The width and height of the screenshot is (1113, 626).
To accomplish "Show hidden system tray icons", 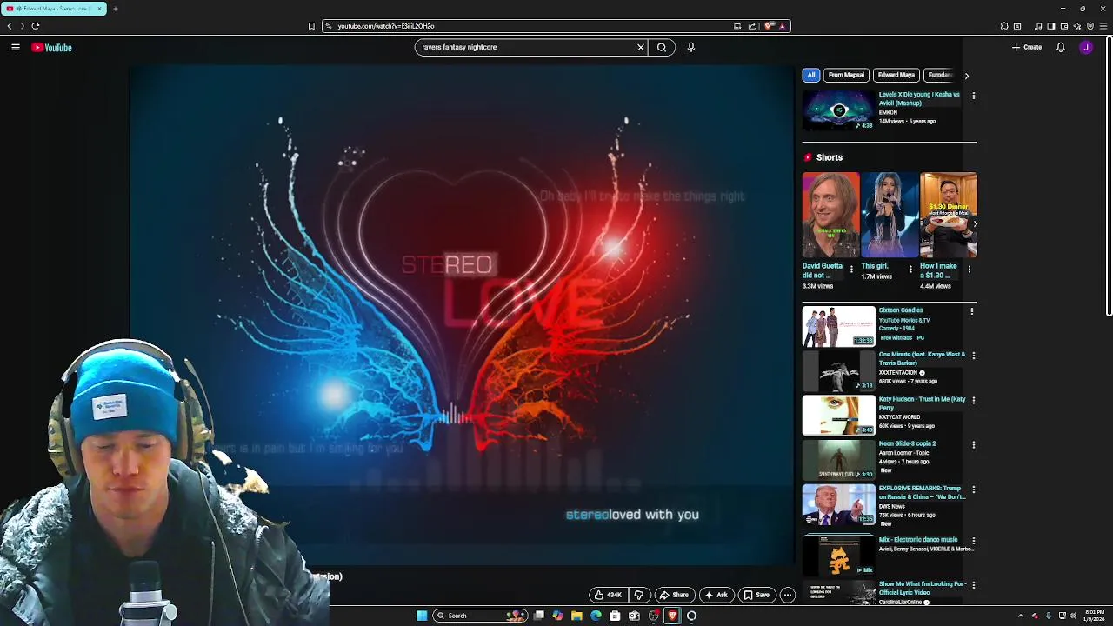I will 1021,616.
